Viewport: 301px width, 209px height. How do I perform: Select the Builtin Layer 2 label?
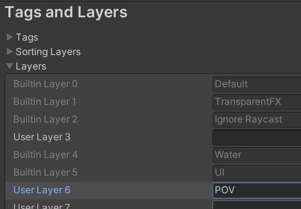[45, 119]
